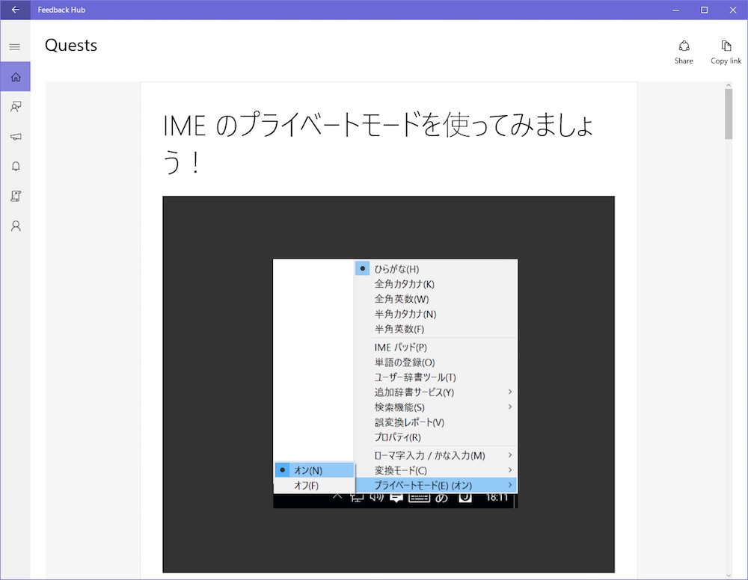Click the 'Feedback Hub' window title
748x580 pixels.
click(x=61, y=10)
